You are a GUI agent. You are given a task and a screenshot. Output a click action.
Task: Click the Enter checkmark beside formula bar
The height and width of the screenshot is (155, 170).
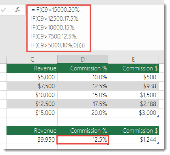[3, 10]
